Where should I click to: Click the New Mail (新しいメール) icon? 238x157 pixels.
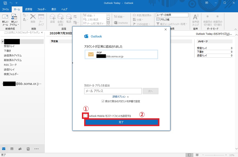click(x=5, y=17)
